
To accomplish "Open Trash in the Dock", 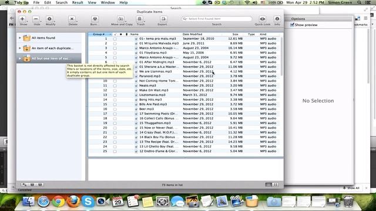I will coord(348,202).
